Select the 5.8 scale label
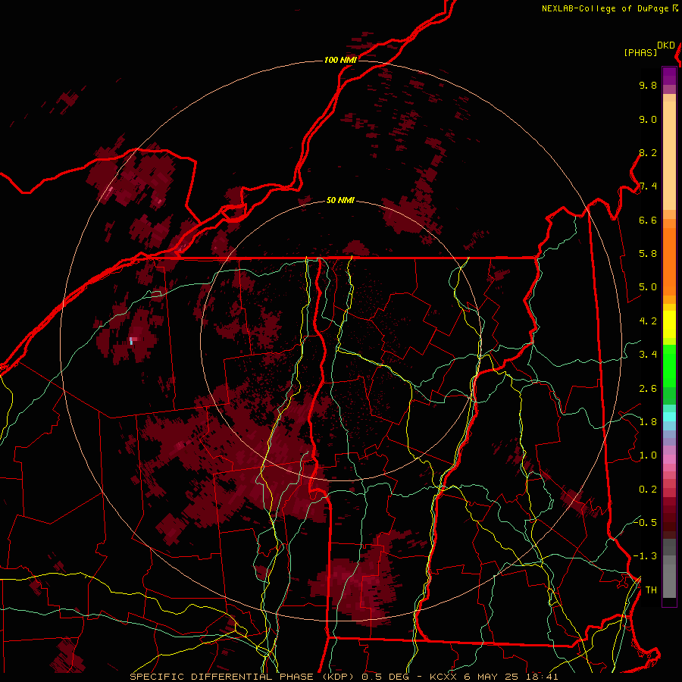 coord(648,254)
